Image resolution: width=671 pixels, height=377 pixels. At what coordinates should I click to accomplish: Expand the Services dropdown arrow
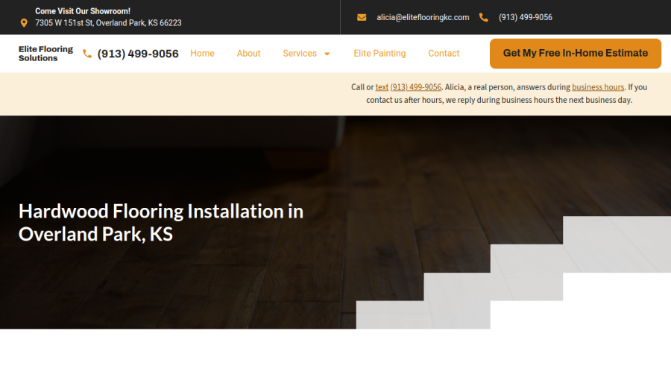pyautogui.click(x=327, y=54)
